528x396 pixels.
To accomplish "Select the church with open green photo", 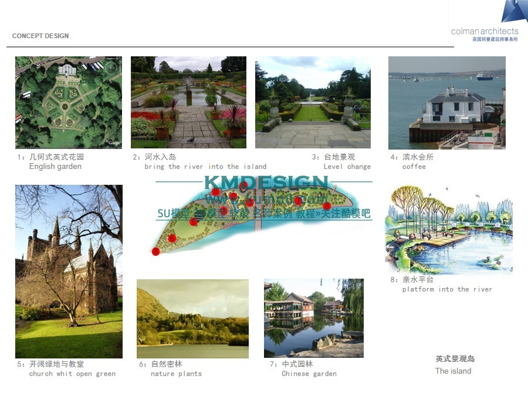I will [69, 271].
